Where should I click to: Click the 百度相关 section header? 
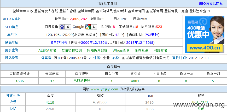114,66
